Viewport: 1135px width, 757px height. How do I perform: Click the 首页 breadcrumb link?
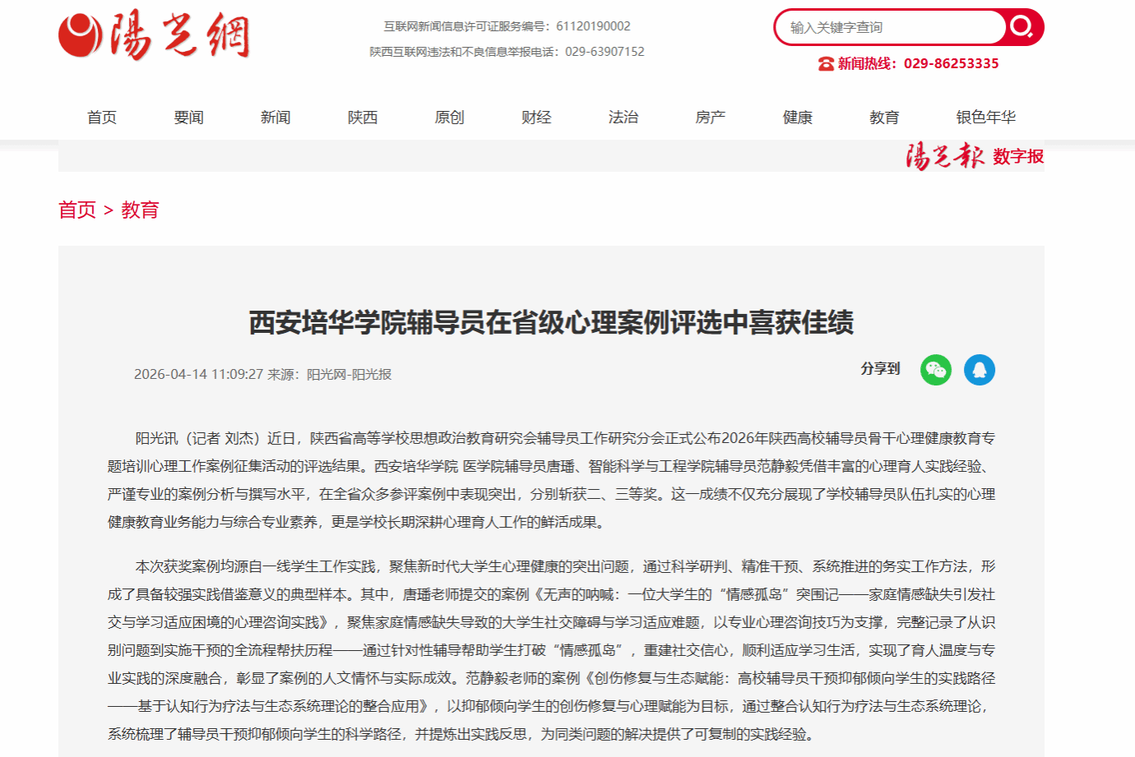click(77, 210)
